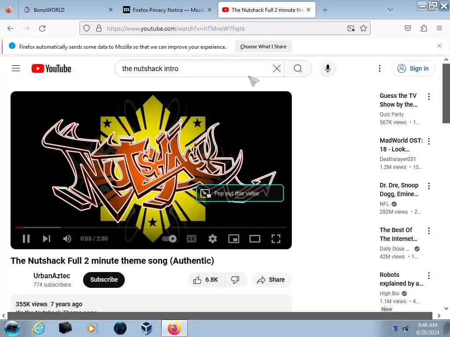Screen dimensions: 450x337
Task: Close the BonziWORLD tab
Action: click(x=111, y=10)
